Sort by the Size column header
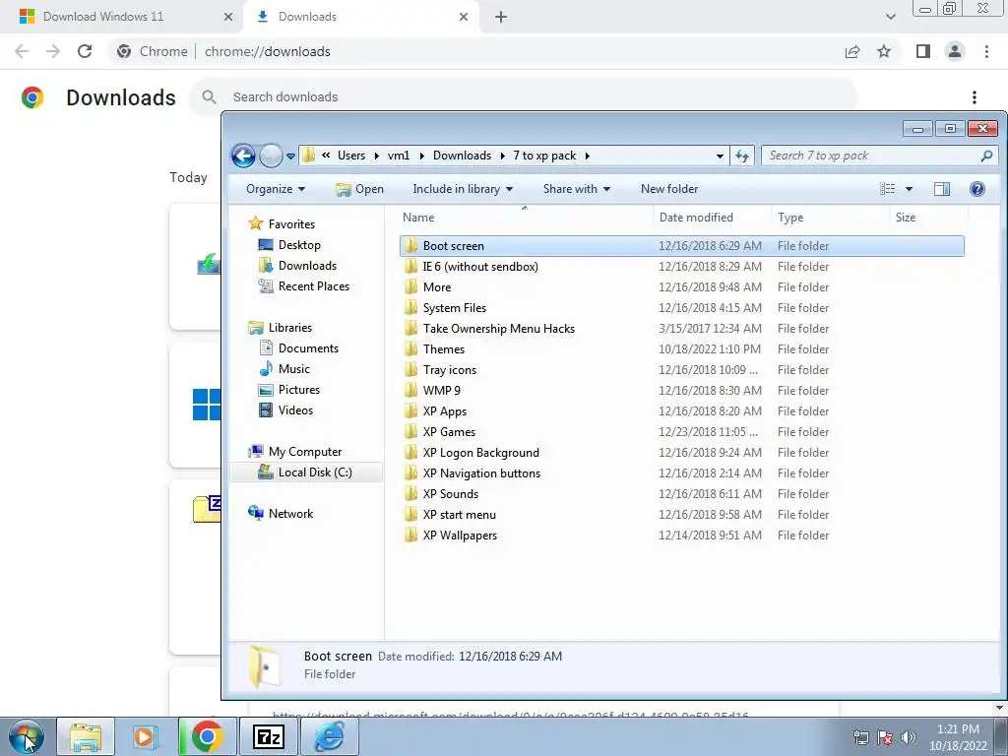This screenshot has height=756, width=1008. click(906, 218)
